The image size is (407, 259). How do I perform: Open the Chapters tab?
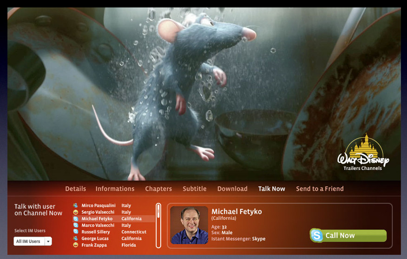pyautogui.click(x=158, y=189)
